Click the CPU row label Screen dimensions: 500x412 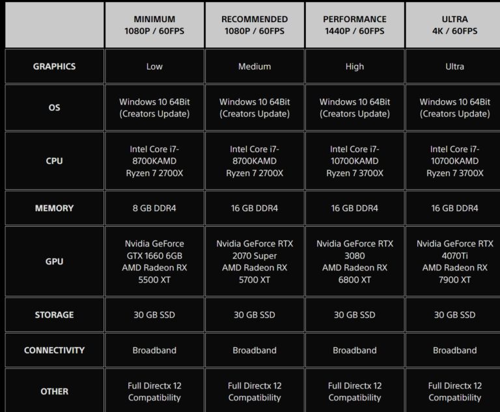(x=54, y=161)
